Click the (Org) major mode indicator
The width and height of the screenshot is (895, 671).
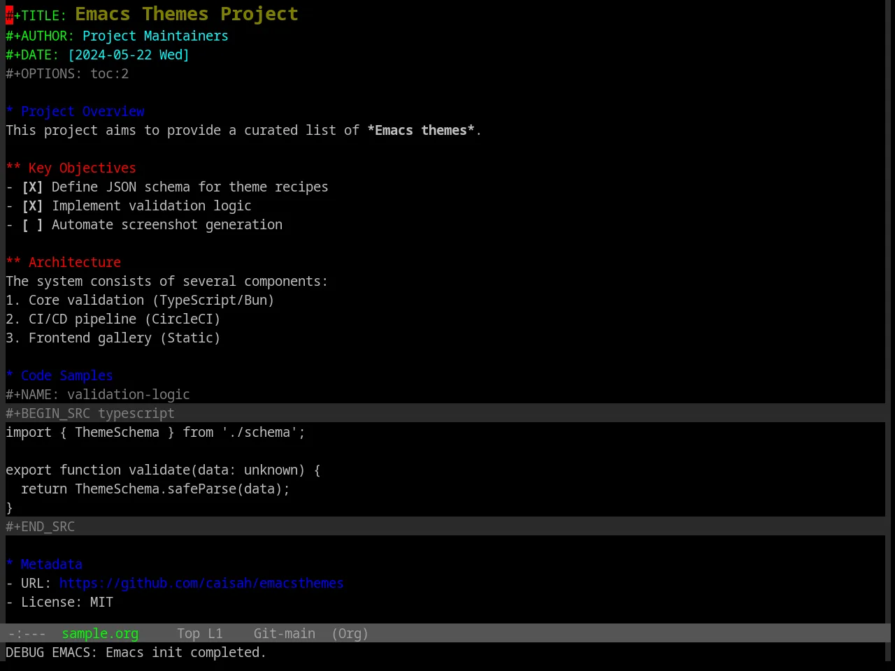[350, 633]
